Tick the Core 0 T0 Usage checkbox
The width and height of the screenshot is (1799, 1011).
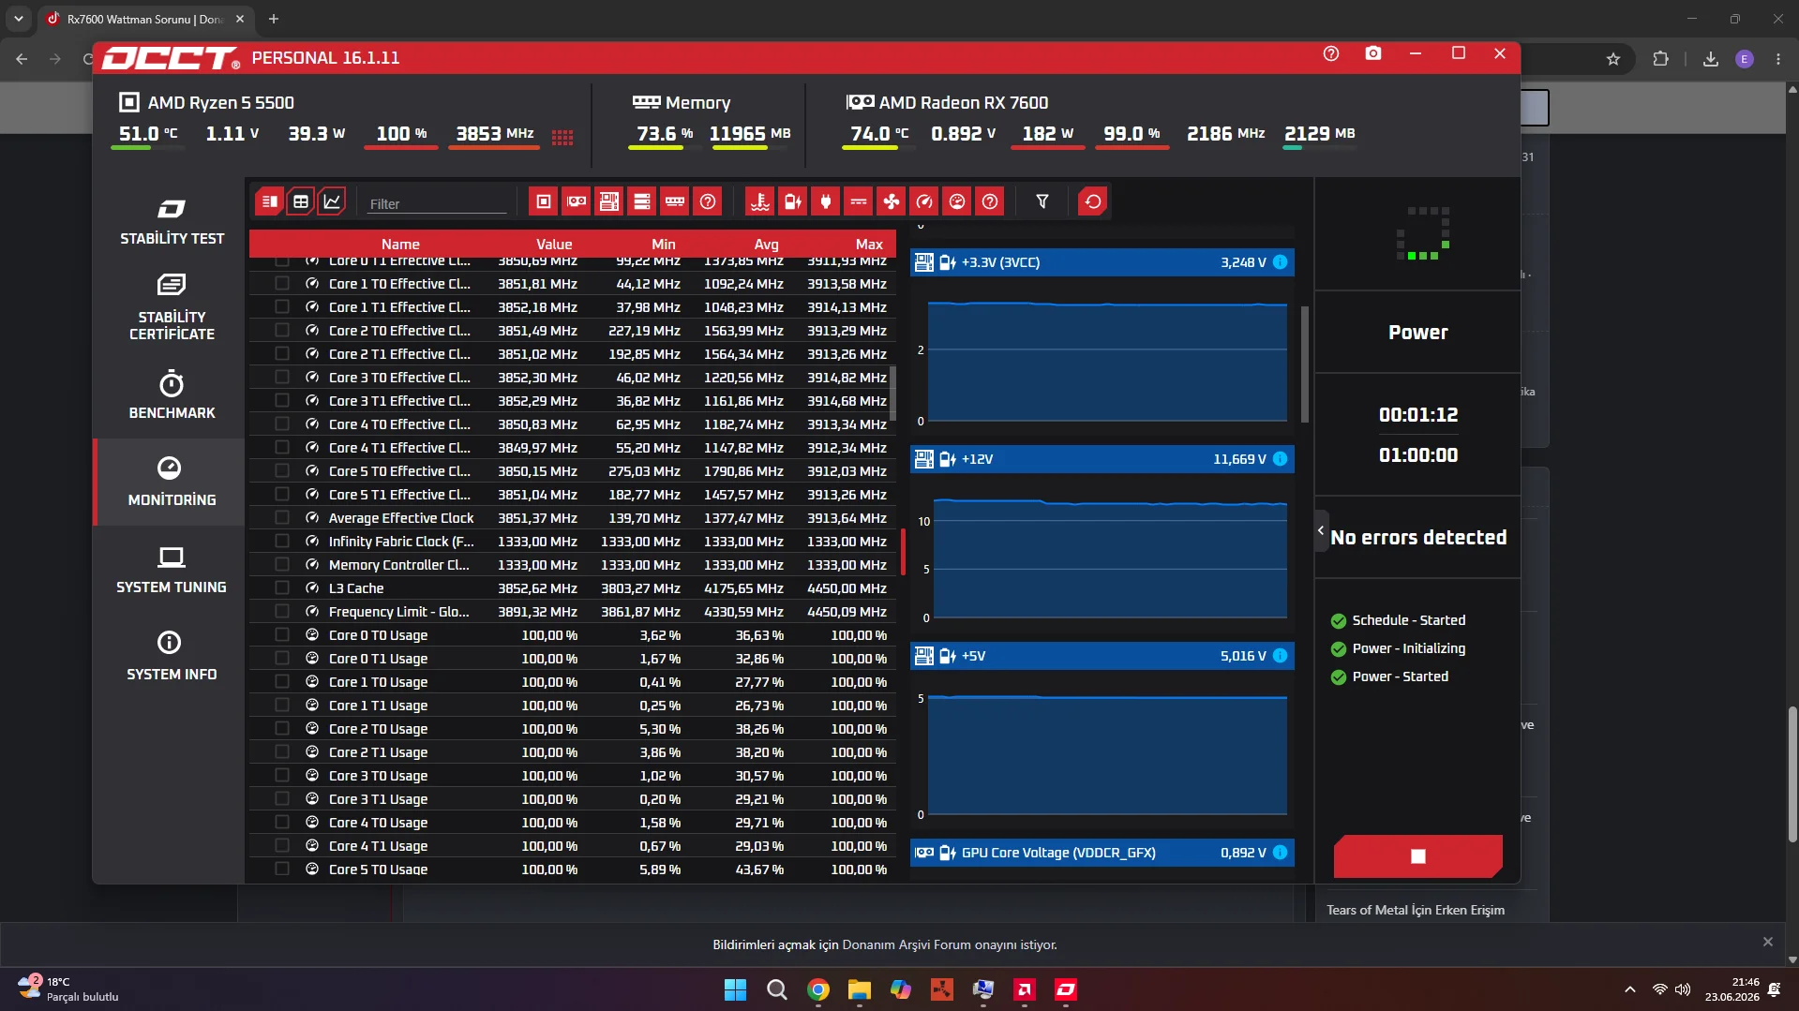(x=282, y=634)
